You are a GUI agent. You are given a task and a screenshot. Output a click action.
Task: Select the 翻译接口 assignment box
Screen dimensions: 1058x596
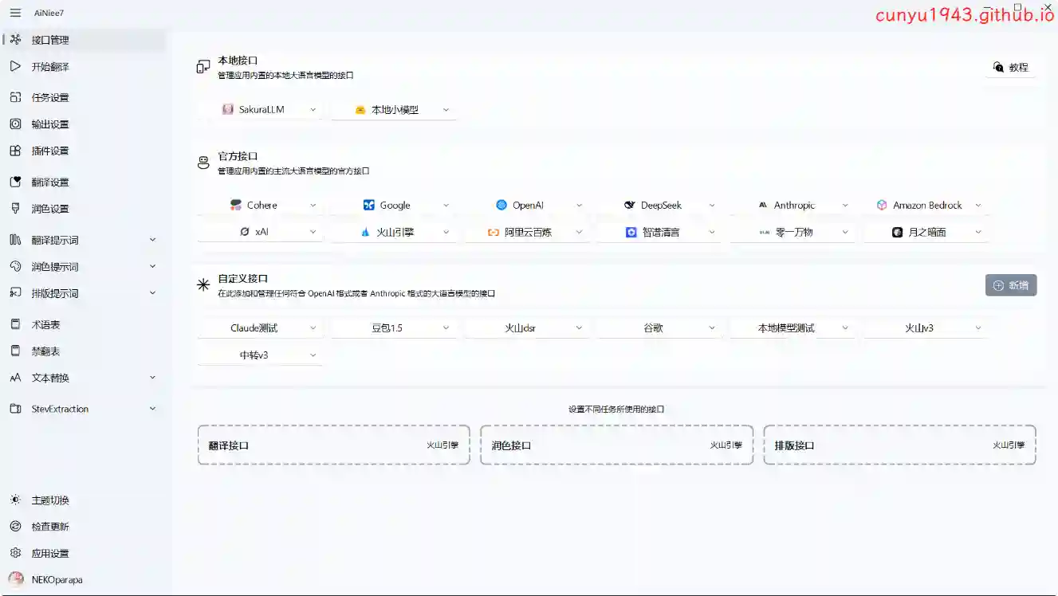(x=333, y=445)
